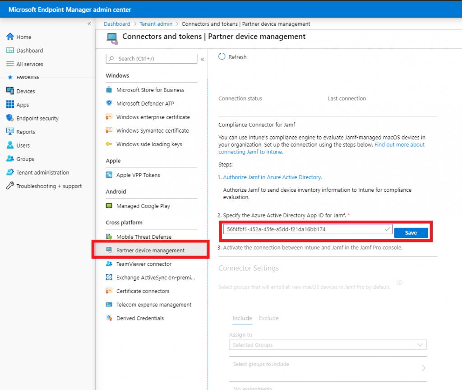Click the Apps grid icon
The height and width of the screenshot is (390, 462).
(10, 105)
